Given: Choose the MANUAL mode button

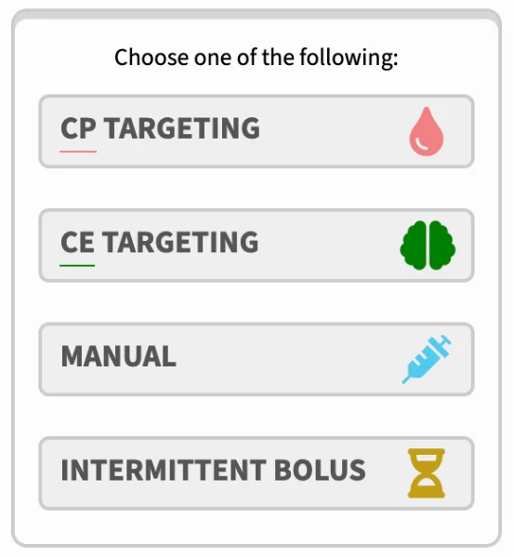Looking at the screenshot, I should tap(256, 359).
